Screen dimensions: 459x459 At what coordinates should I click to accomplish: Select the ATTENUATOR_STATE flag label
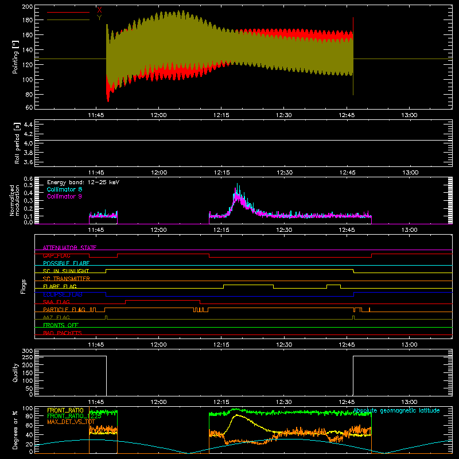point(69,248)
